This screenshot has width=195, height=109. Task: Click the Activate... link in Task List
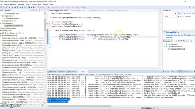(188, 16)
